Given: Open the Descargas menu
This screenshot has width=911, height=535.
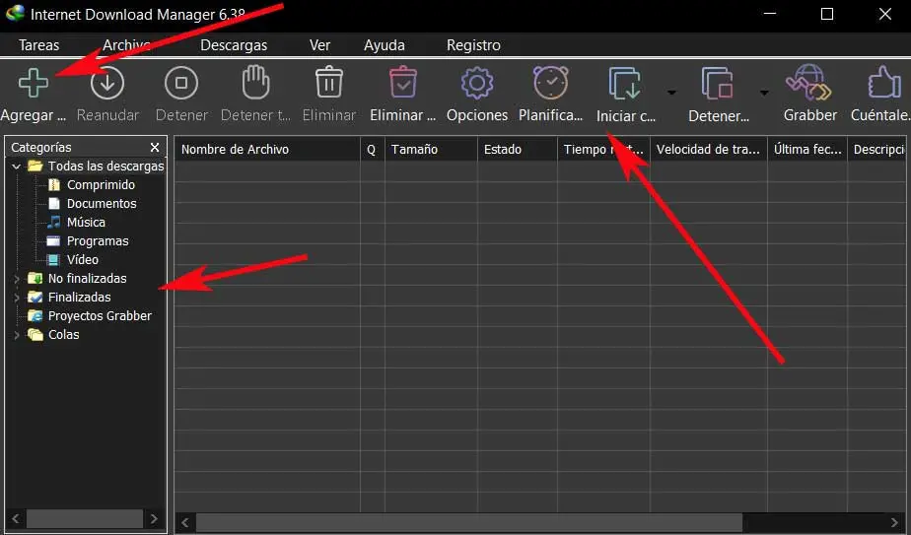Looking at the screenshot, I should point(234,45).
